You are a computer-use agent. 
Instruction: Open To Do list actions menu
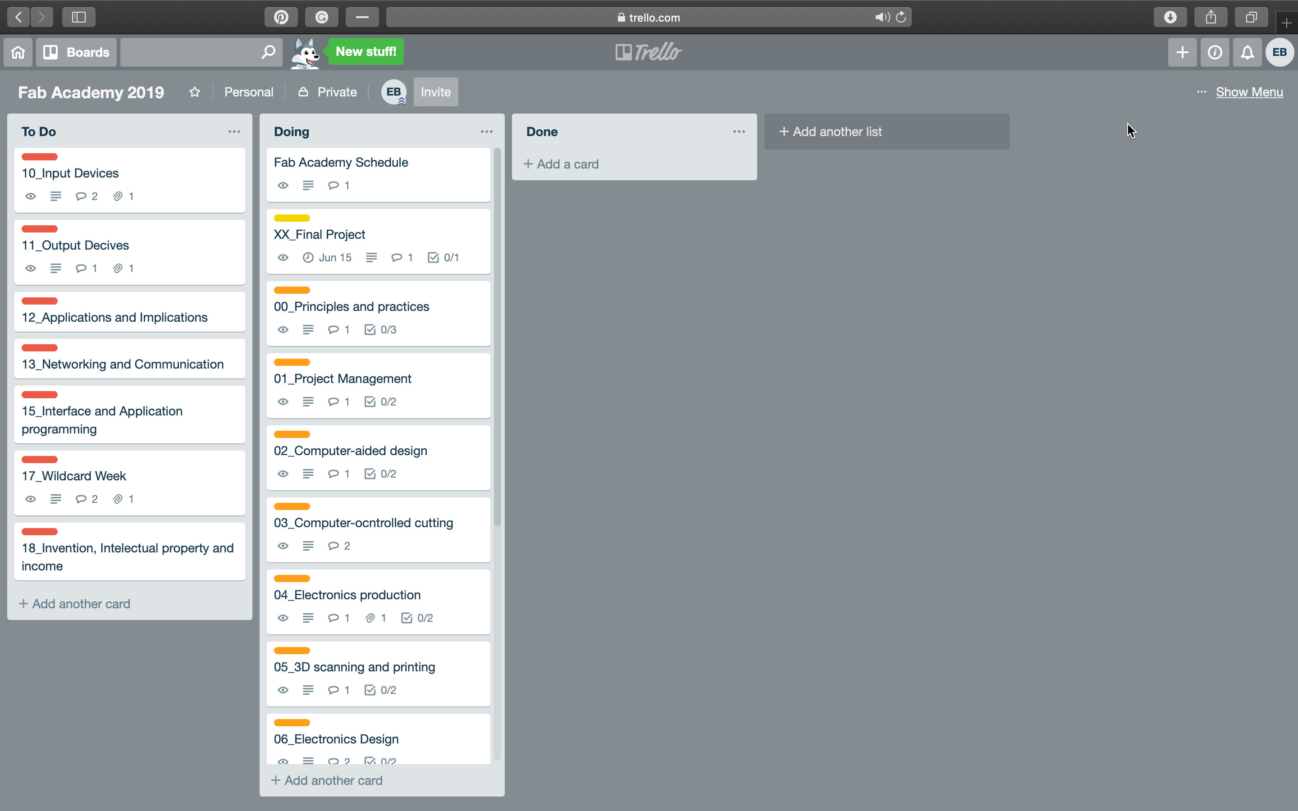(x=234, y=132)
